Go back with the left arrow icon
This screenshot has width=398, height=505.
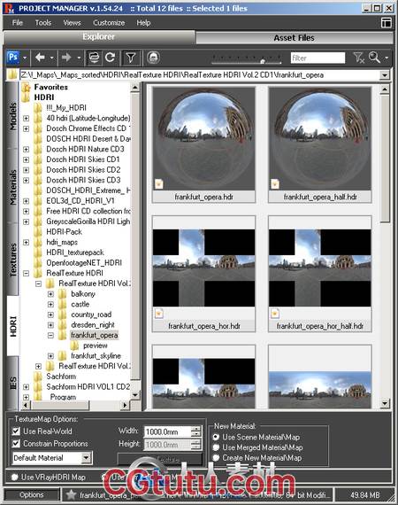(40, 58)
